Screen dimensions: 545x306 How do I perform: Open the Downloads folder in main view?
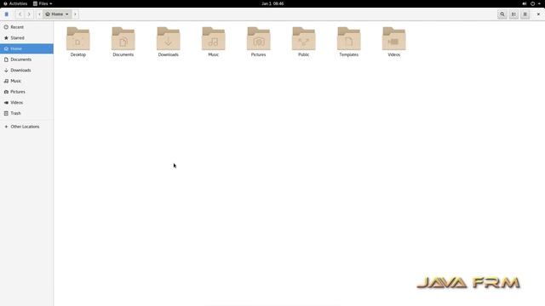tap(169, 39)
